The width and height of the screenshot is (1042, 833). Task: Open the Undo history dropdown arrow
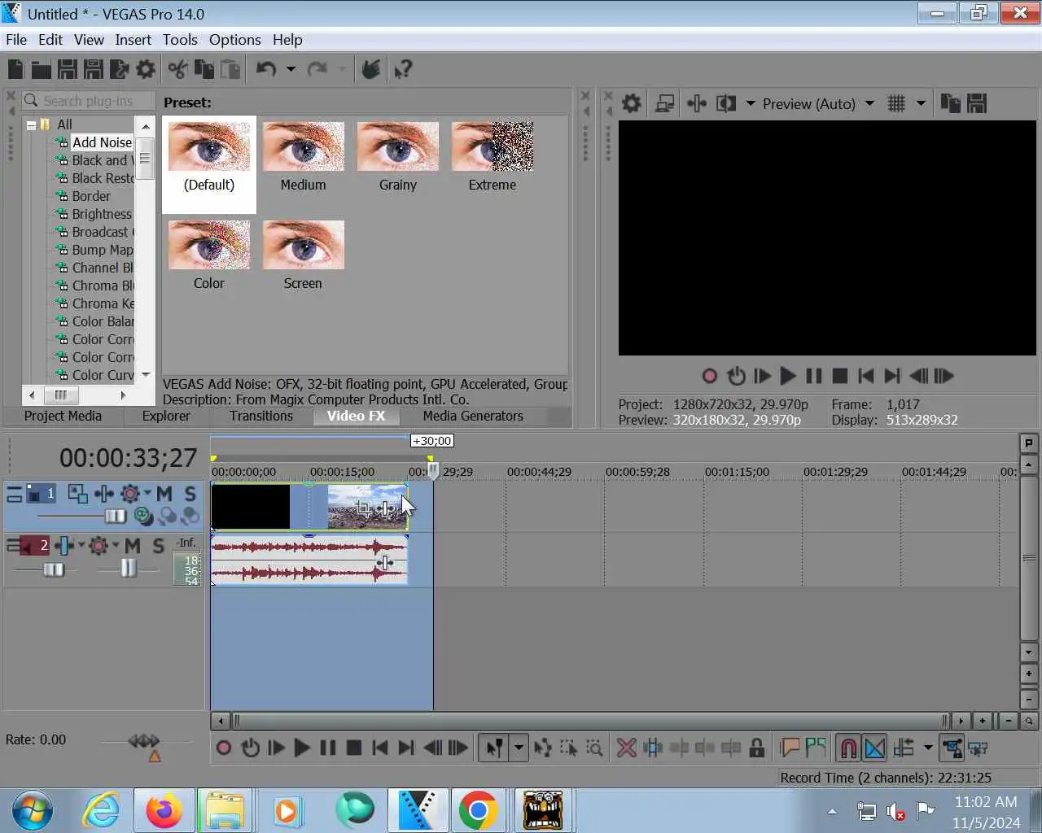tap(291, 69)
